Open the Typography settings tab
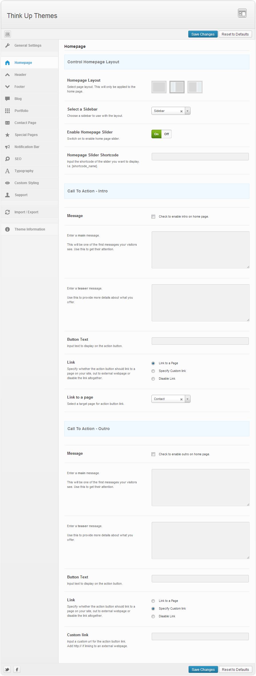256x676 pixels. pos(24,171)
